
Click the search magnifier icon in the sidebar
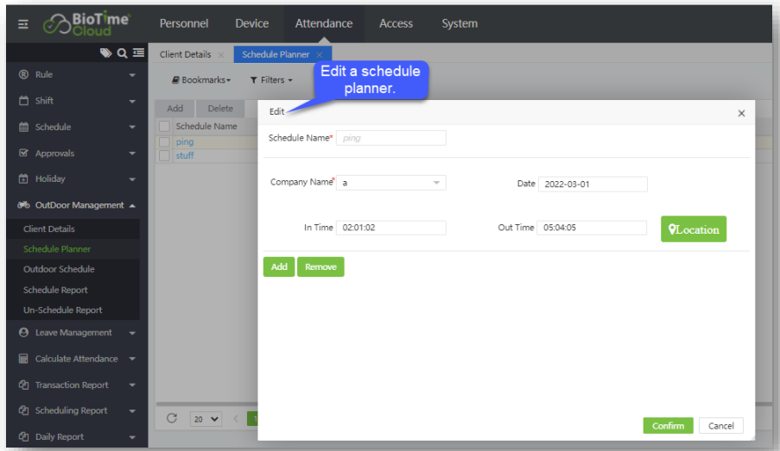pyautogui.click(x=120, y=53)
